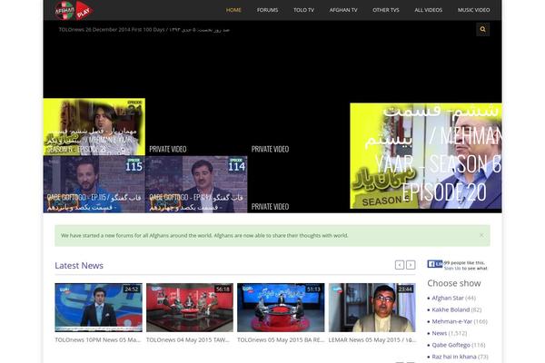The width and height of the screenshot is (545, 363).
Task: Select Qabe Goftego show link
Action: 451,345
